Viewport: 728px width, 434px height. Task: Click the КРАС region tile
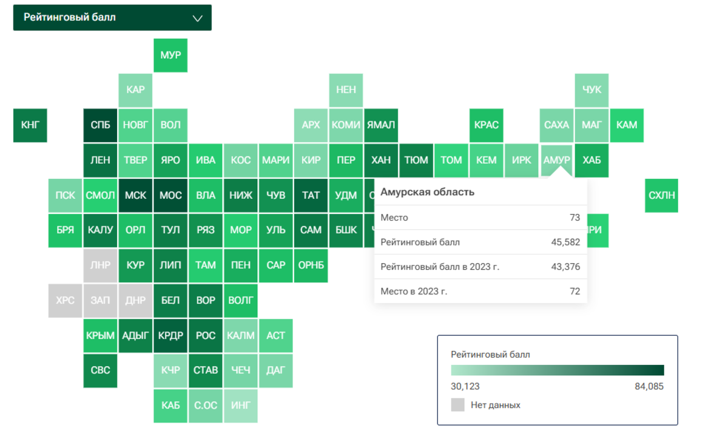pos(486,125)
